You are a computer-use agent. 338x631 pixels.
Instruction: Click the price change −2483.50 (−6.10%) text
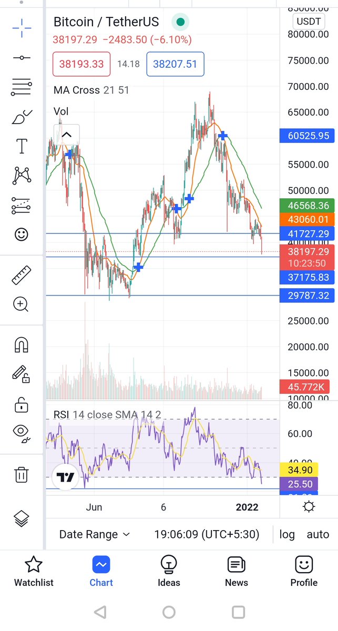[x=147, y=39]
